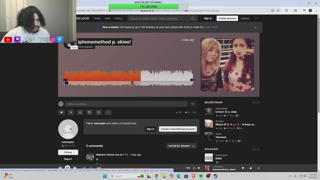Open Steam from the taskbar
This screenshot has height=180, width=320.
click(215, 176)
